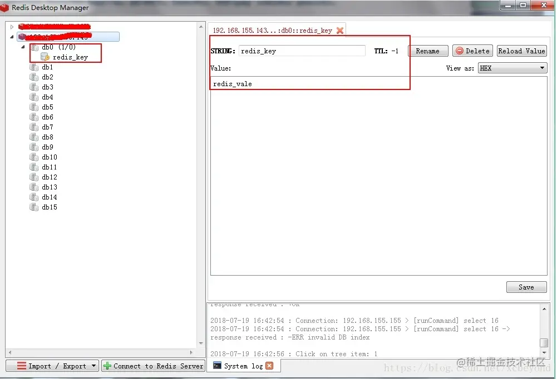The height and width of the screenshot is (379, 557).
Task: Click inside the value text area
Action: (379, 176)
